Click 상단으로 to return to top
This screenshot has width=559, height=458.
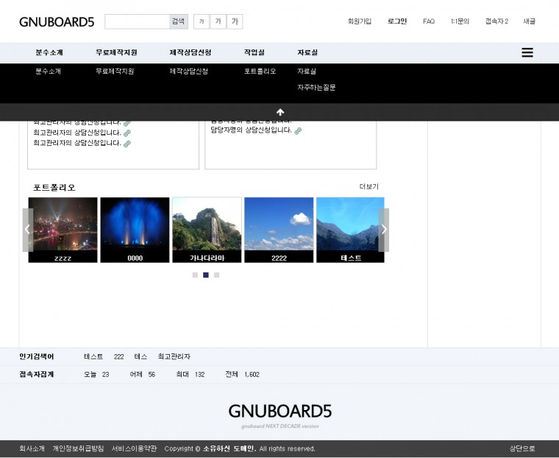522,448
